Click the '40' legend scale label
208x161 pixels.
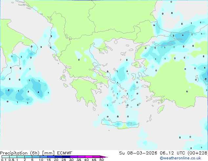tap(86, 160)
